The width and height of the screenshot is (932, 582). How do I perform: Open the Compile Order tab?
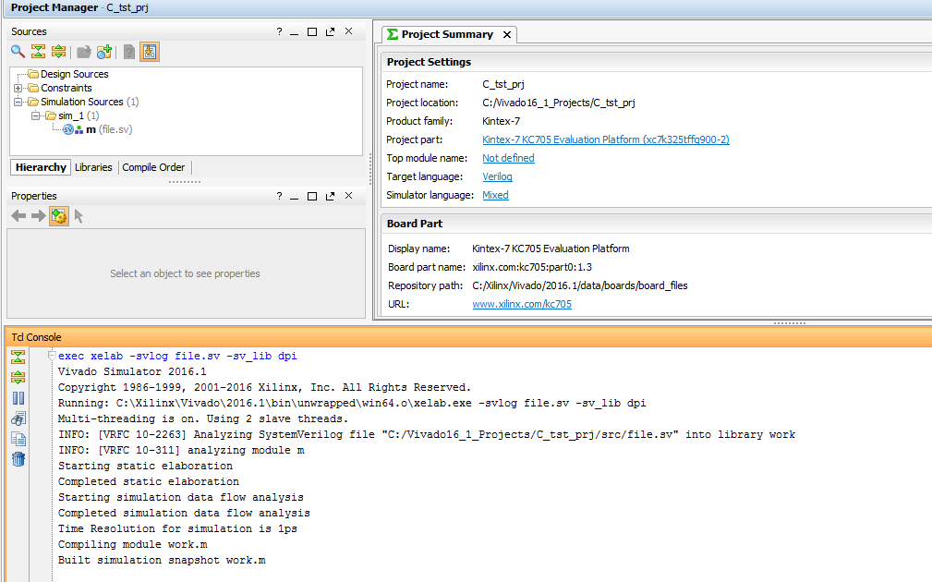click(x=153, y=167)
